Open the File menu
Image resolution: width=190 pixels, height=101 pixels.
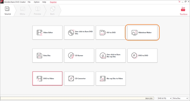29,2
